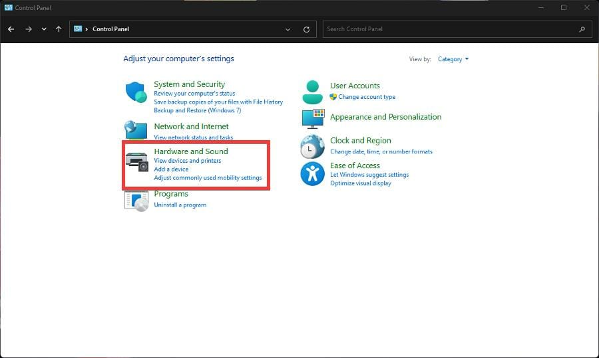
Task: Click Control Panel in the address breadcrumb
Action: [110, 29]
